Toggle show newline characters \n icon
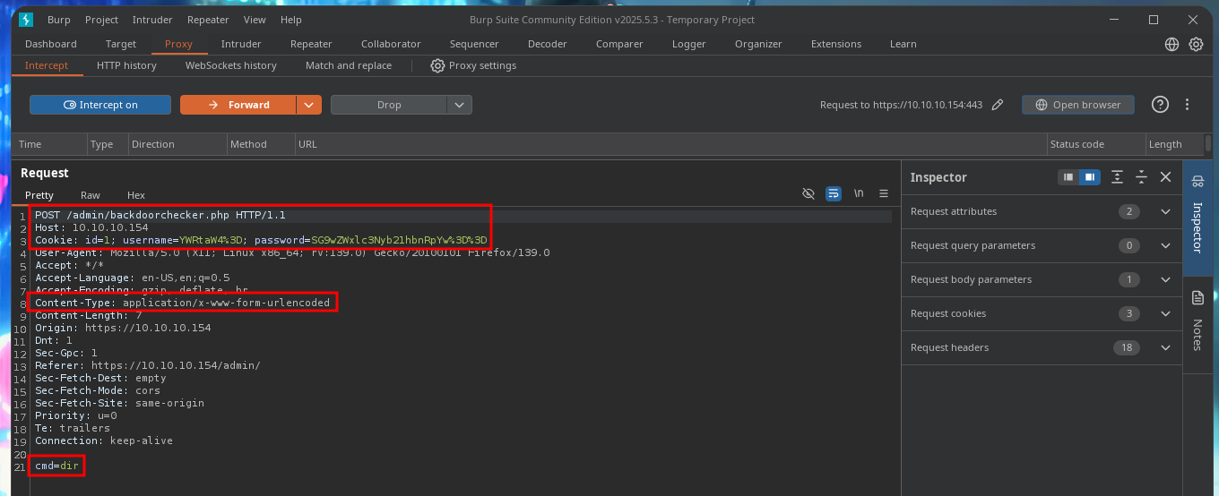This screenshot has height=496, width=1219. tap(859, 193)
